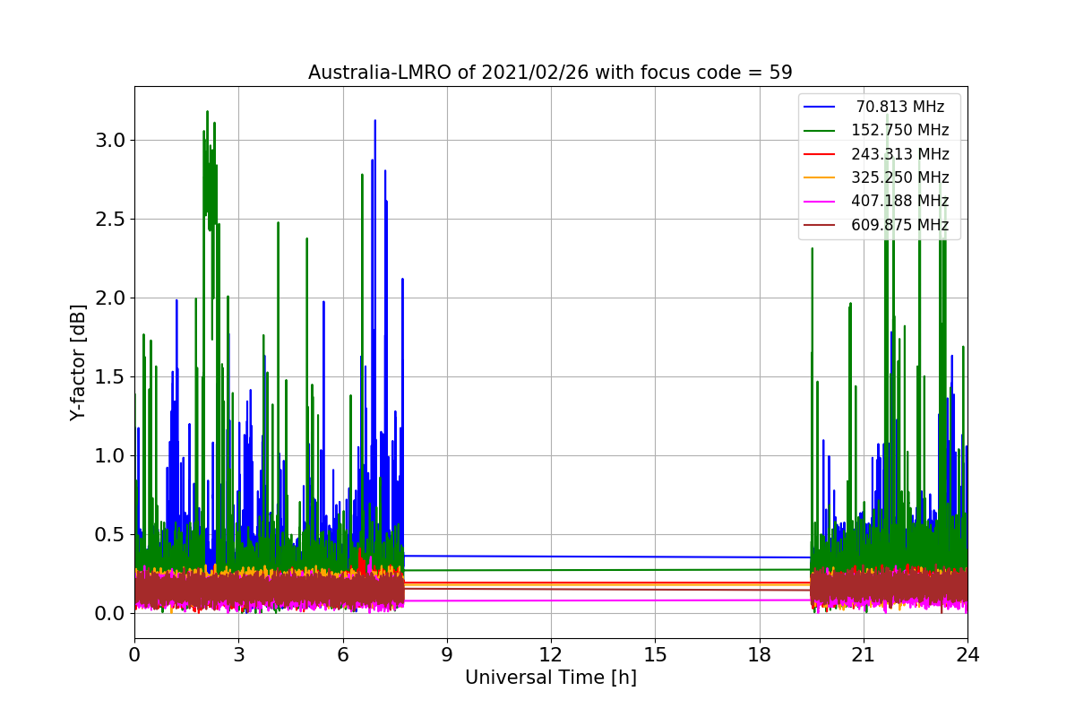Click the orange legend line swatch
1075x717 pixels.
(820, 177)
